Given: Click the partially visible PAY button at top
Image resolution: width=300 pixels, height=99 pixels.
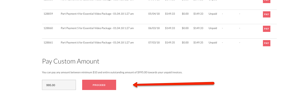Looking at the screenshot, I should pyautogui.click(x=267, y=1).
